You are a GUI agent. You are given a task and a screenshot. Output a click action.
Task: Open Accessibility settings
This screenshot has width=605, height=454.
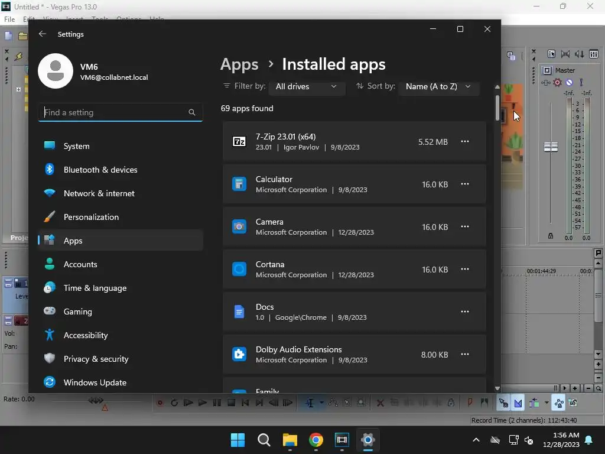[121, 335]
